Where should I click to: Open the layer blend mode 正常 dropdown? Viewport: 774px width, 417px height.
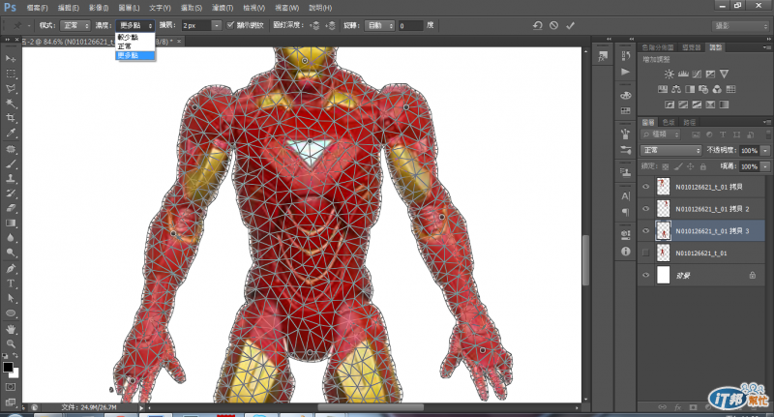pos(670,150)
